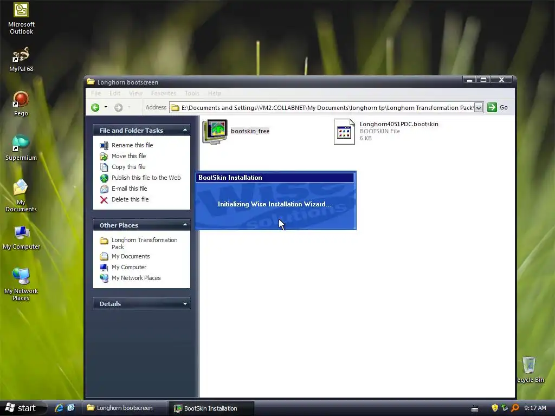Click the BootSkin Installation splash title bar
The width and height of the screenshot is (555, 416).
click(275, 178)
